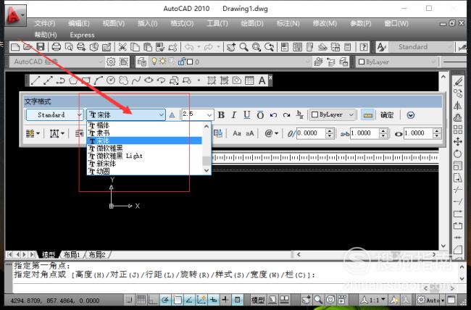Click the 确定 button in text formatting
Screen dimensions: 471x310
[387, 115]
